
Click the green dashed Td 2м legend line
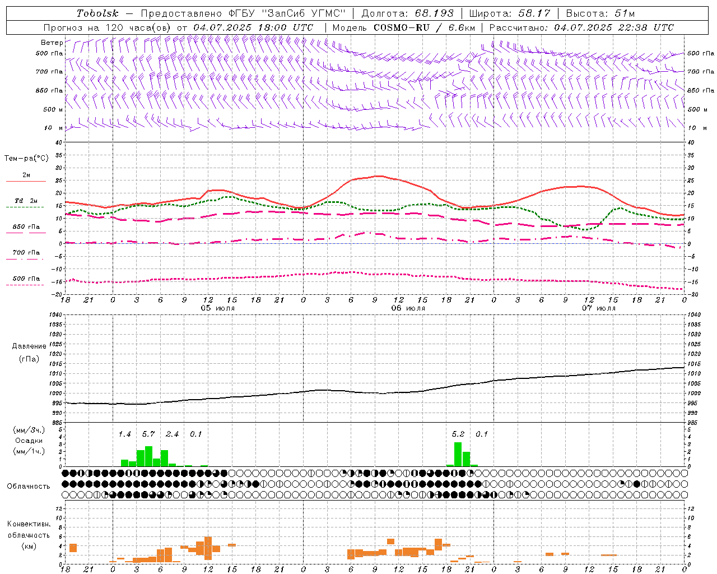tap(26, 207)
